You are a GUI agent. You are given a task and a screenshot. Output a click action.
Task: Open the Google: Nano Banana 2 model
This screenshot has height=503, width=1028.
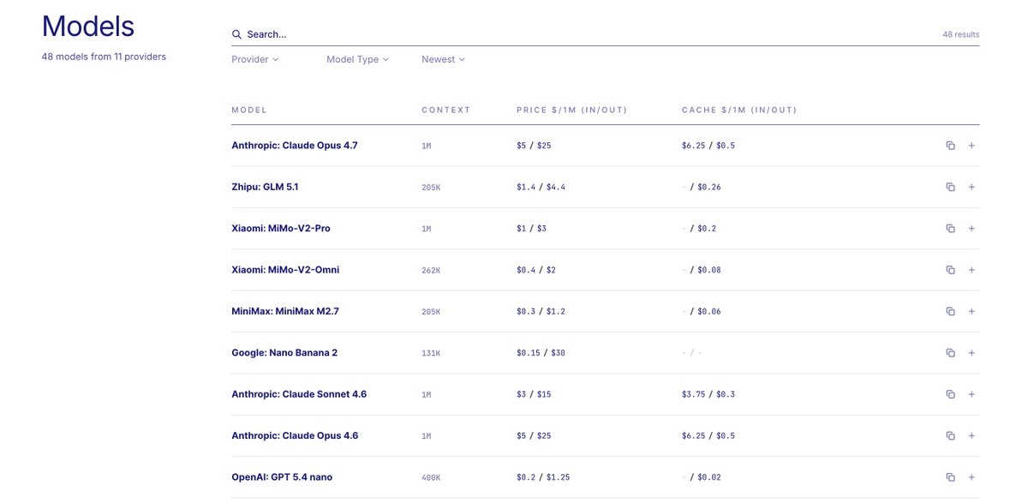(284, 353)
